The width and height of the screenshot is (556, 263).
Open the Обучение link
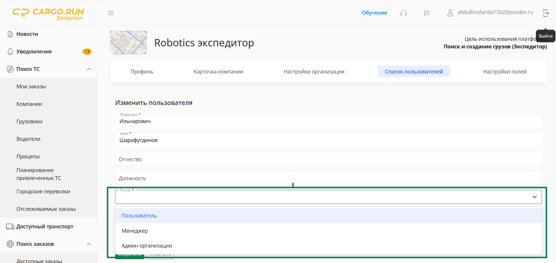point(374,13)
